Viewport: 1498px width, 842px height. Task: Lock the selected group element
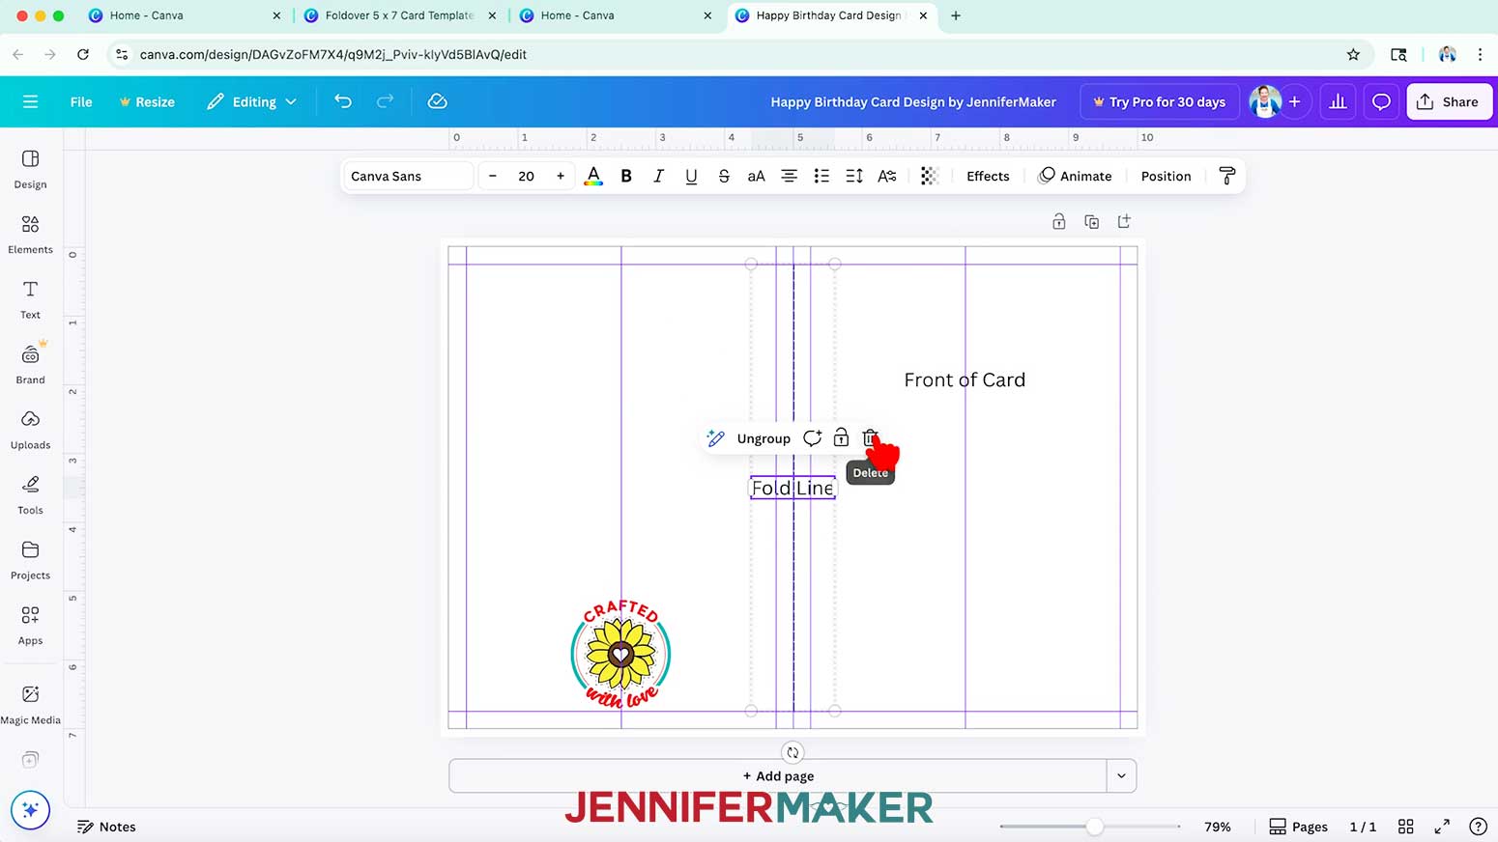coord(841,438)
